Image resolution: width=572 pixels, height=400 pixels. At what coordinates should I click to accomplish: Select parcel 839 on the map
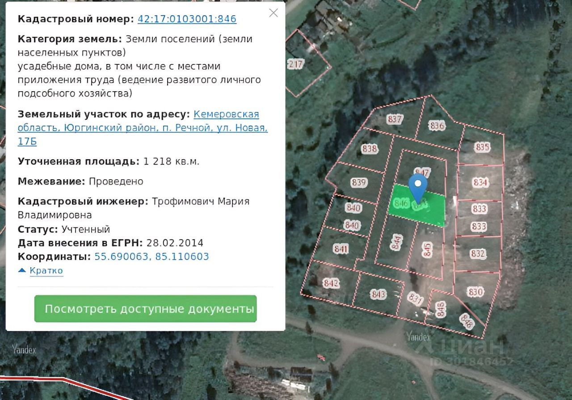(x=359, y=182)
